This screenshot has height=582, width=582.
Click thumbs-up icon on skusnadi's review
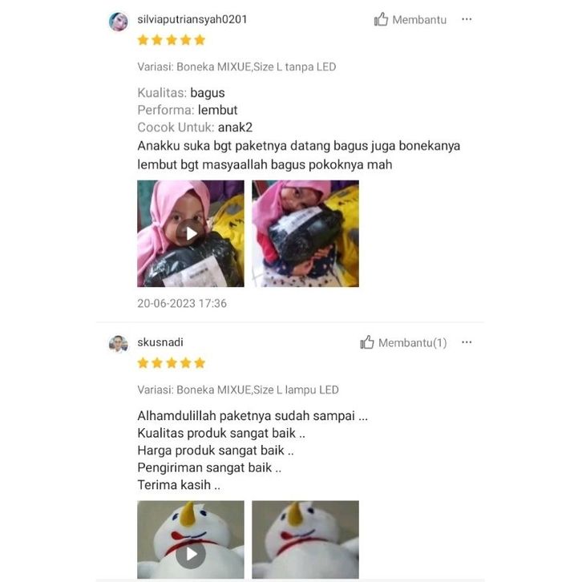click(366, 342)
